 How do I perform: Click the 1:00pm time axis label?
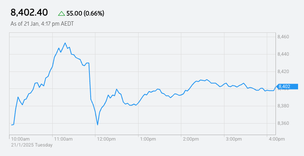click(x=148, y=139)
